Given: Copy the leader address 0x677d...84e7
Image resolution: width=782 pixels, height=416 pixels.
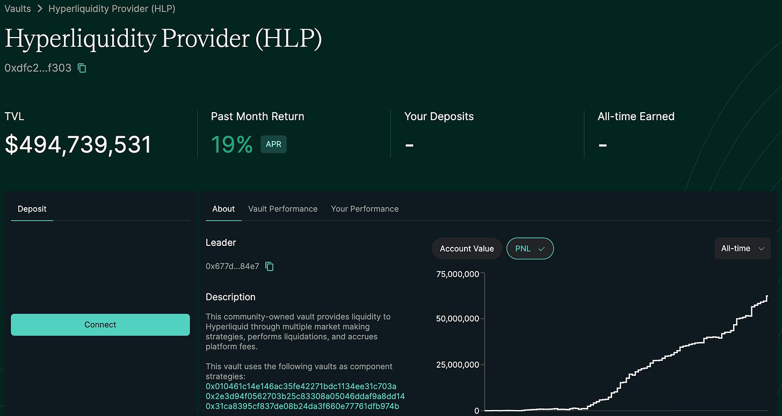Looking at the screenshot, I should coord(270,266).
